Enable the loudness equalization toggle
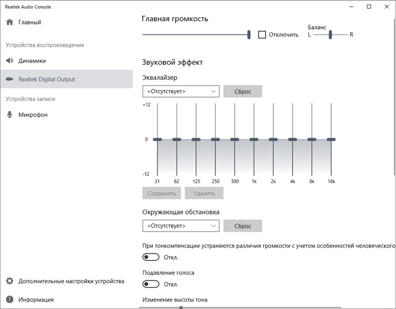This screenshot has width=396, height=309. click(x=151, y=257)
